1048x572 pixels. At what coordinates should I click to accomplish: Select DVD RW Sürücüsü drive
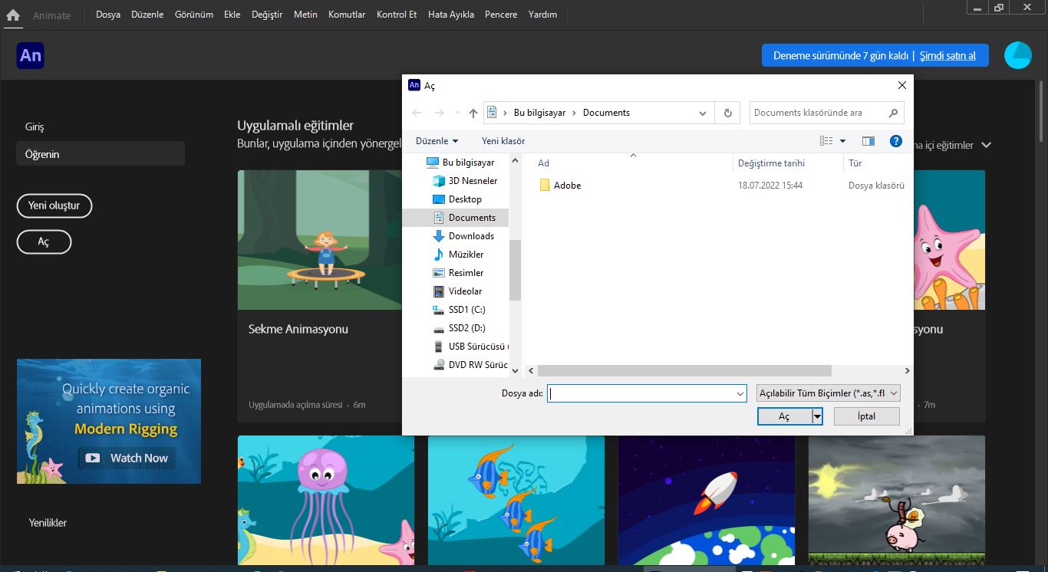coord(470,365)
